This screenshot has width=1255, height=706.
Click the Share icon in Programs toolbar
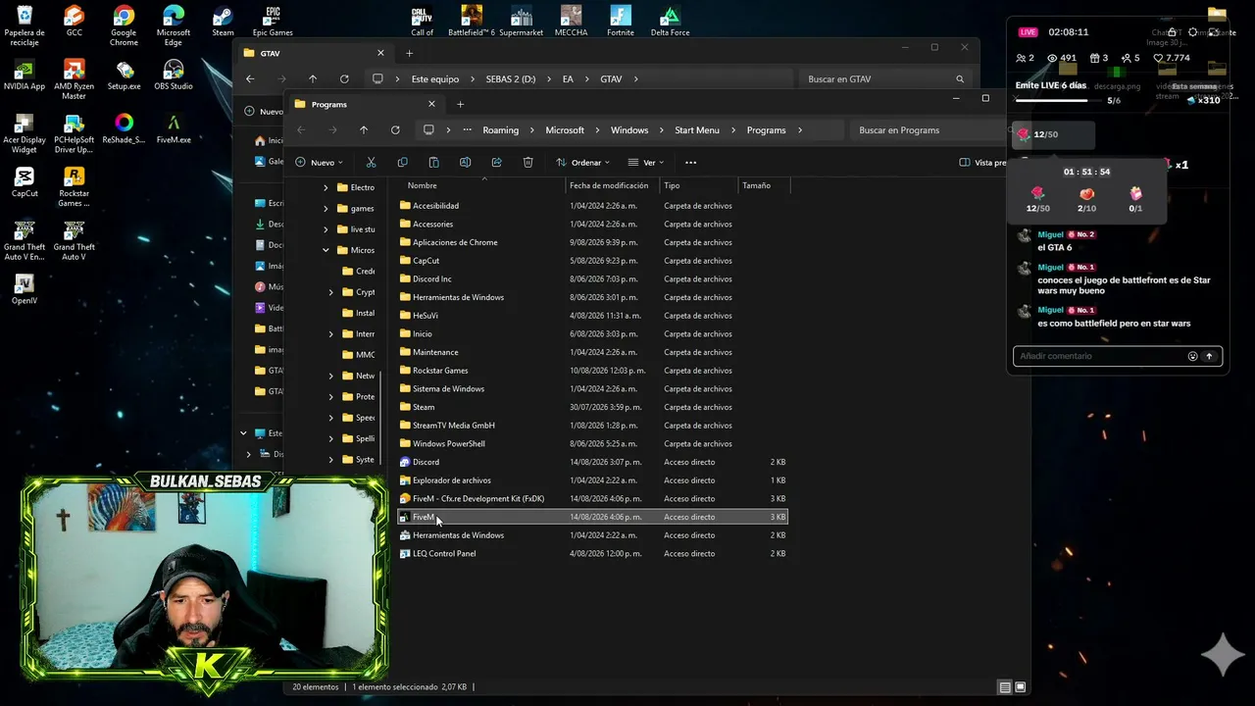[496, 163]
